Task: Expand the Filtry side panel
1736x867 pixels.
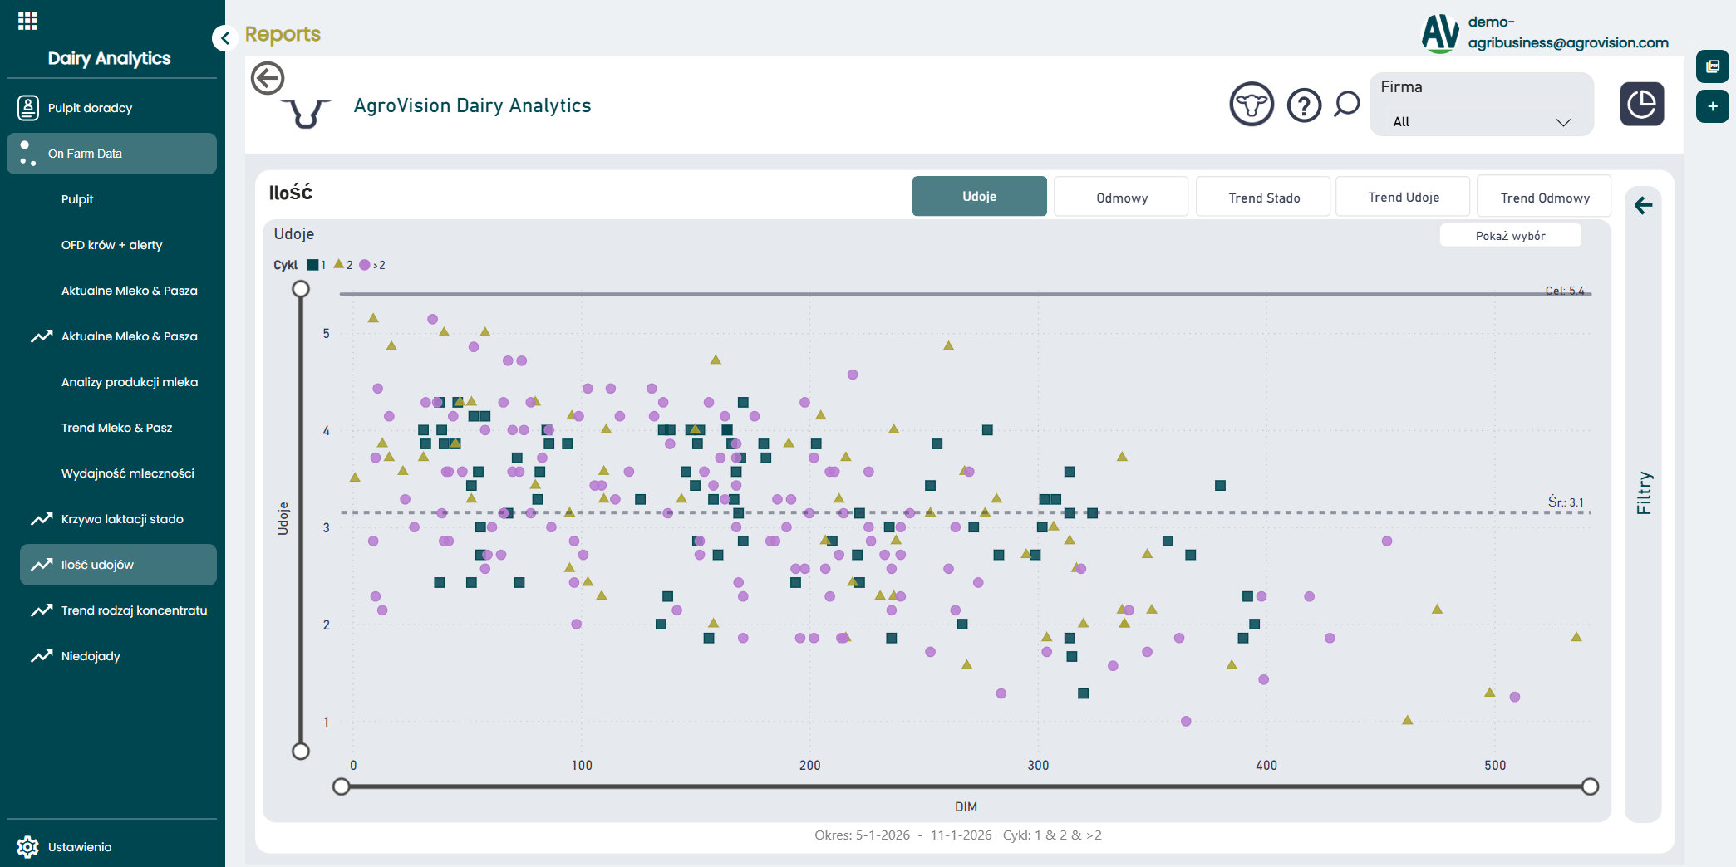Action: point(1643,493)
